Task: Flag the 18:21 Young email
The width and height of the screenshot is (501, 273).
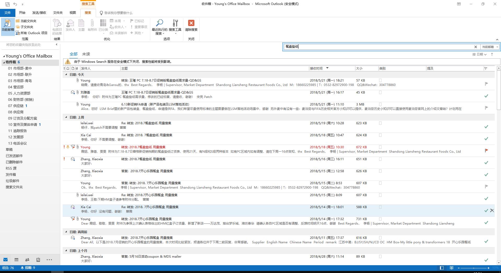Action: (486, 84)
